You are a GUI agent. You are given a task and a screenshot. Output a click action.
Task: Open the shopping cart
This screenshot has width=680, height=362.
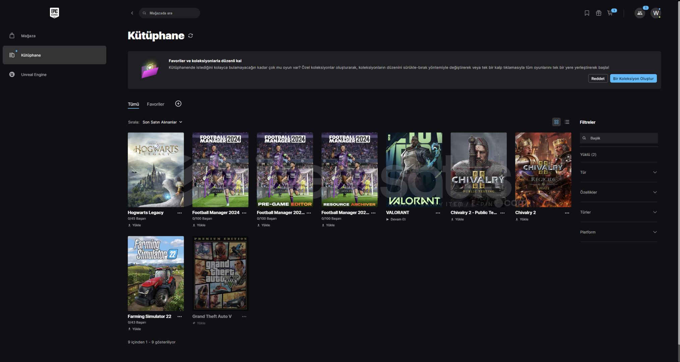(x=610, y=13)
